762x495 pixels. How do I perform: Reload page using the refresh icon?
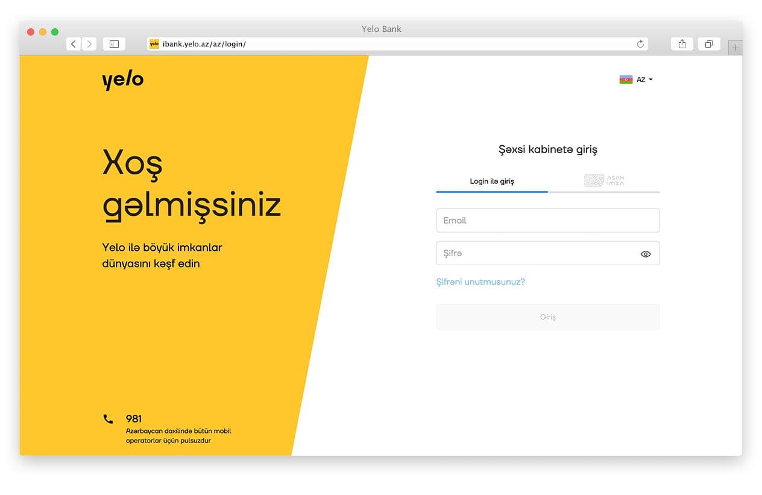pos(640,44)
